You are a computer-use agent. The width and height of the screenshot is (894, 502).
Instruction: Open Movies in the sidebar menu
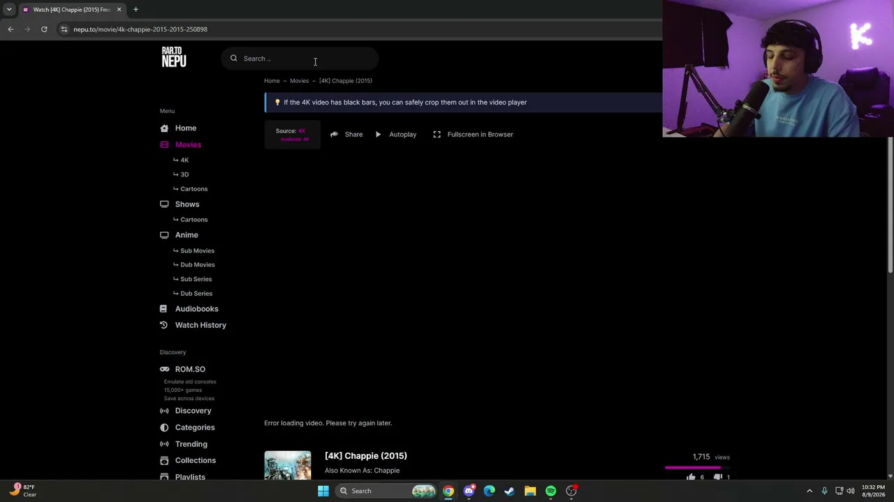(188, 145)
